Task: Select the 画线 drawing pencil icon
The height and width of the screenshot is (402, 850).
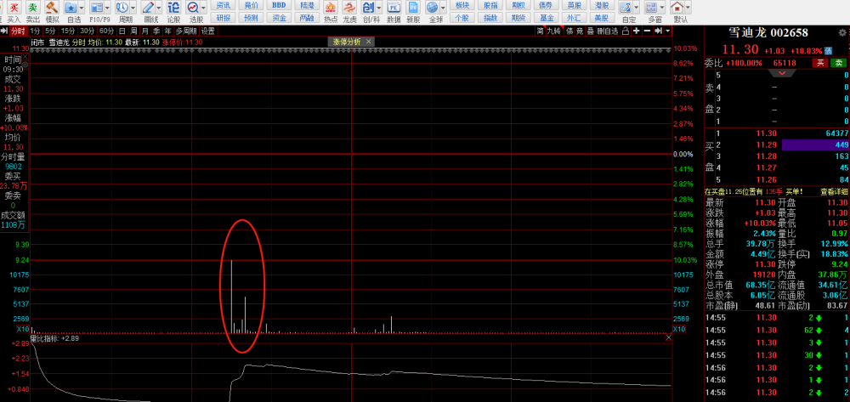Action: coord(147,8)
